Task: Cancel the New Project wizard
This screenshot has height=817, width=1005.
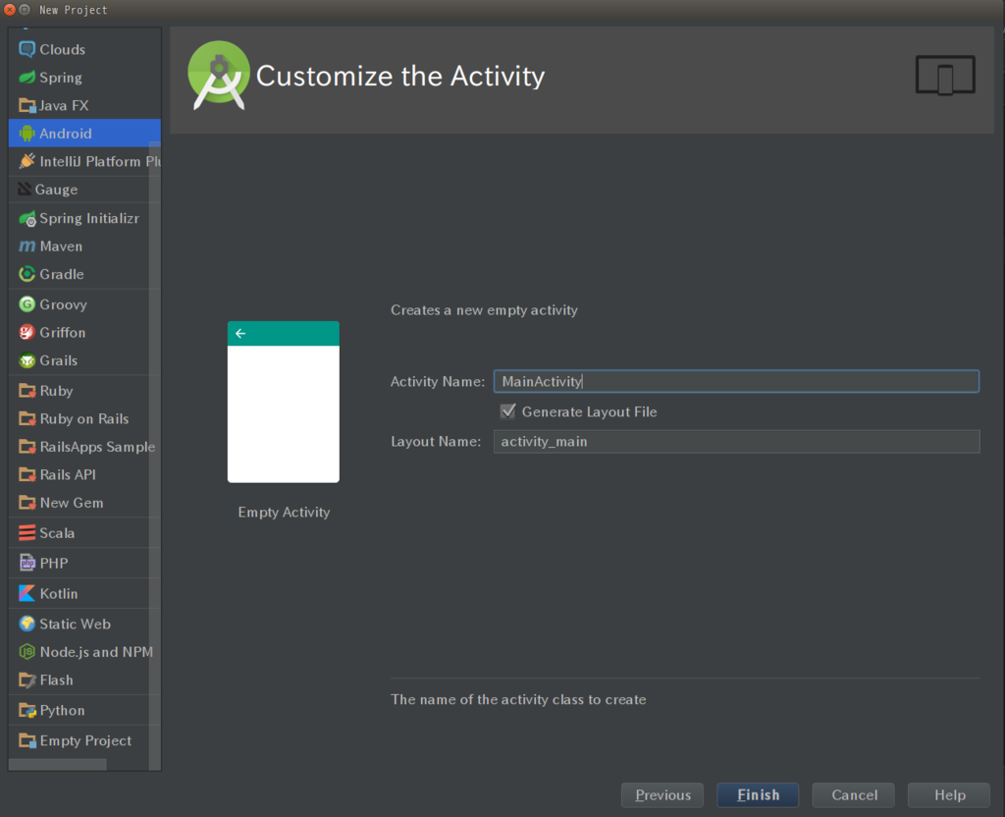Action: [x=854, y=795]
